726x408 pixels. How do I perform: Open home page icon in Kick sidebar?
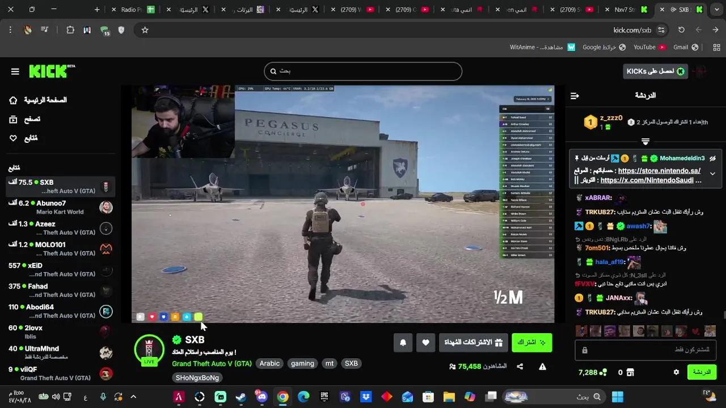coord(13,100)
